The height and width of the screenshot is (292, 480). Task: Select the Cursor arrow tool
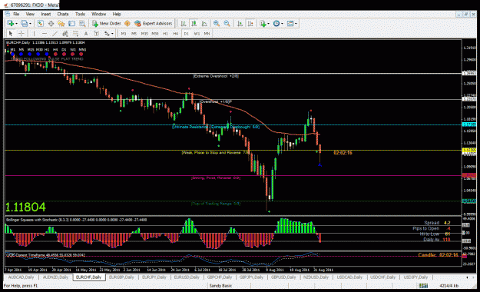pos(11,33)
